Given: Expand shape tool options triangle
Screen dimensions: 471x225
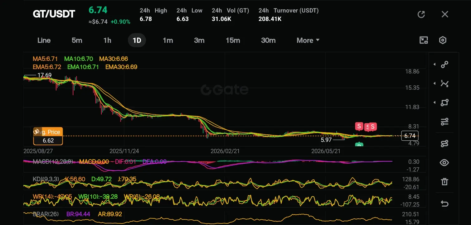Looking at the screenshot, I should (435, 102).
